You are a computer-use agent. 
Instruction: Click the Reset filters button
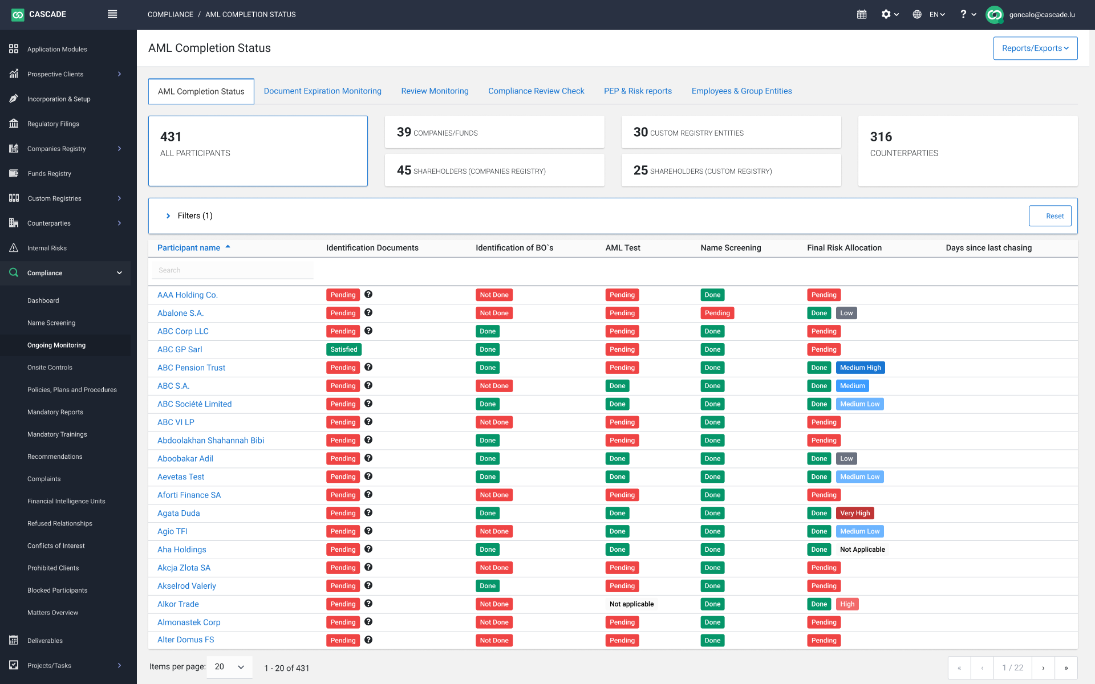pos(1049,216)
